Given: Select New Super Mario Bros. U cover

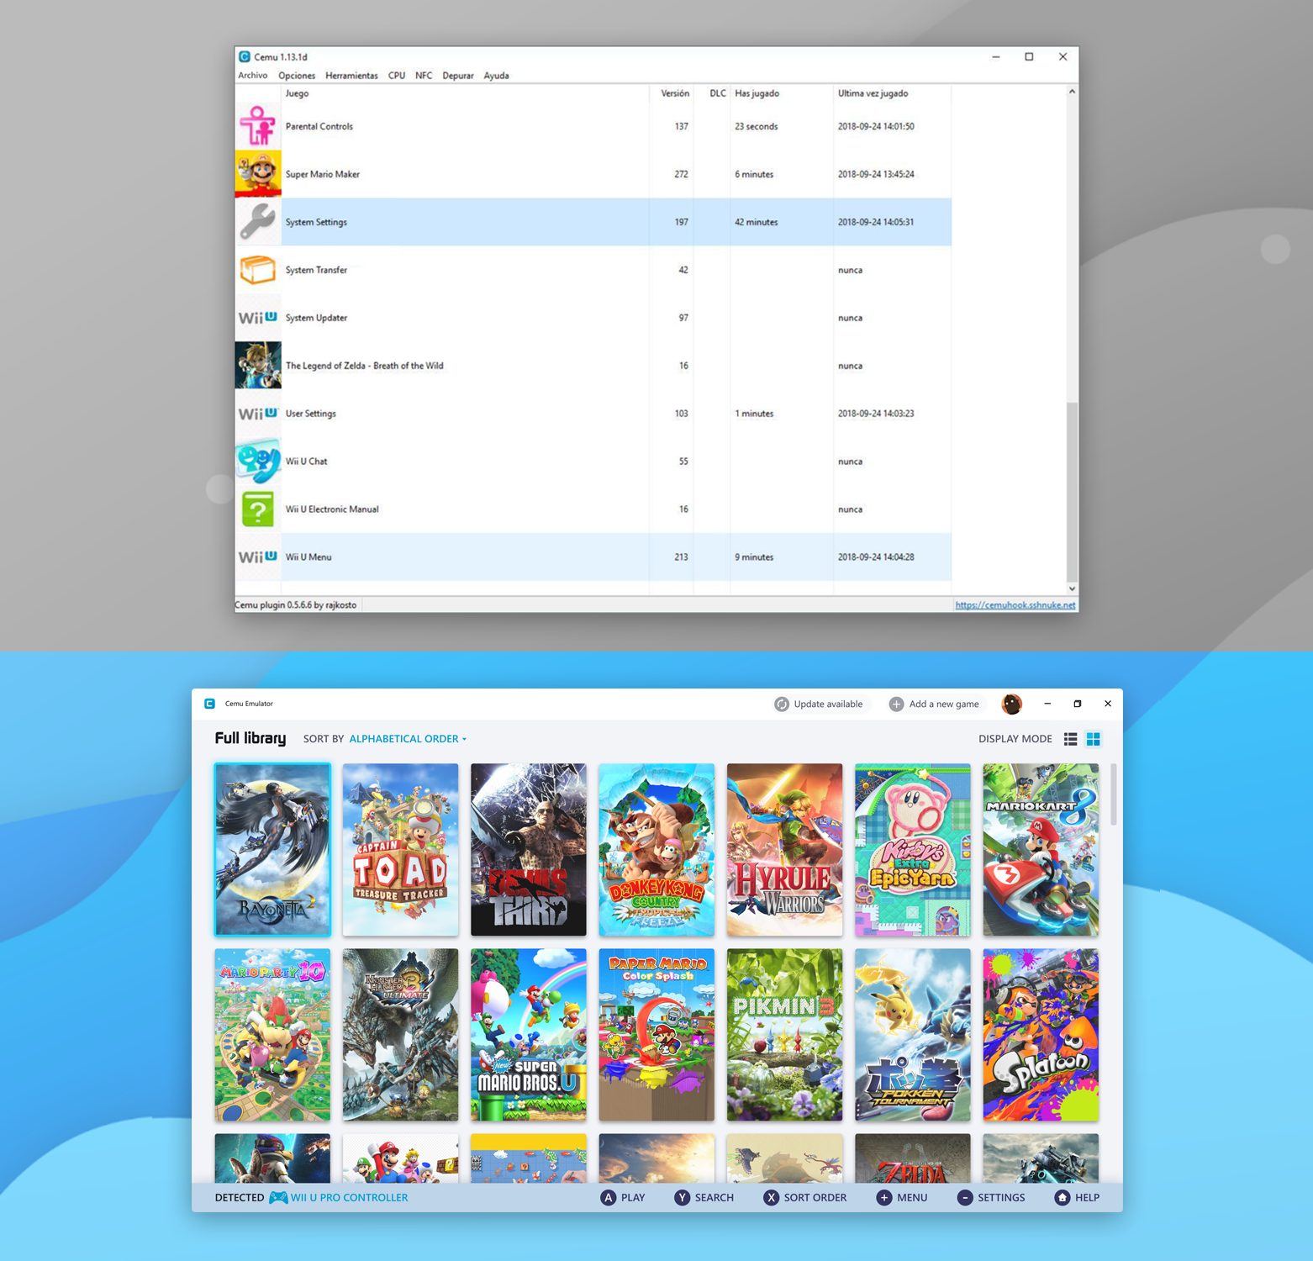Looking at the screenshot, I should [529, 1035].
